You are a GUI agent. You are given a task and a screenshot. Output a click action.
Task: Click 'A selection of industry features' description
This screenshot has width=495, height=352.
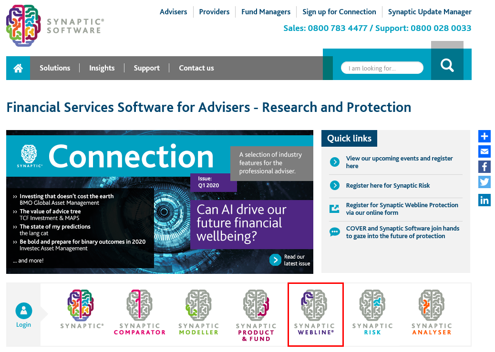tap(270, 163)
